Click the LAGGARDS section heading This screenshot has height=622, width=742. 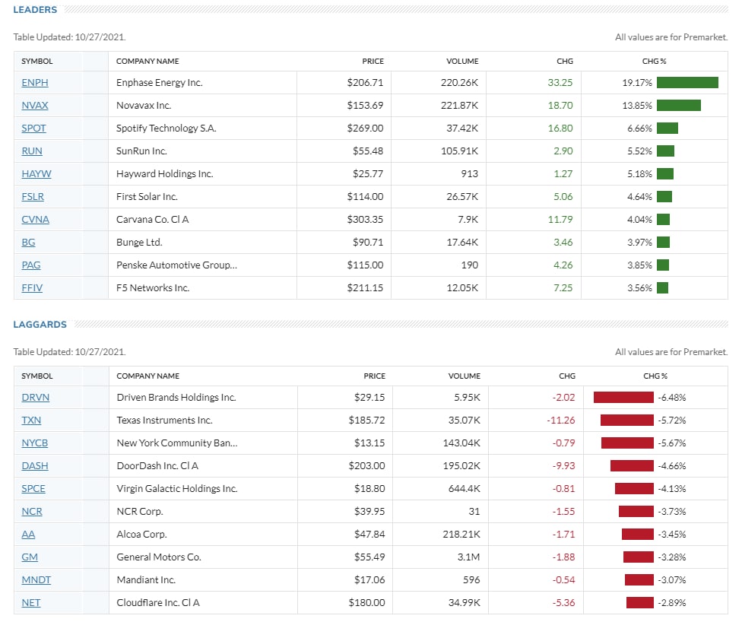click(40, 324)
